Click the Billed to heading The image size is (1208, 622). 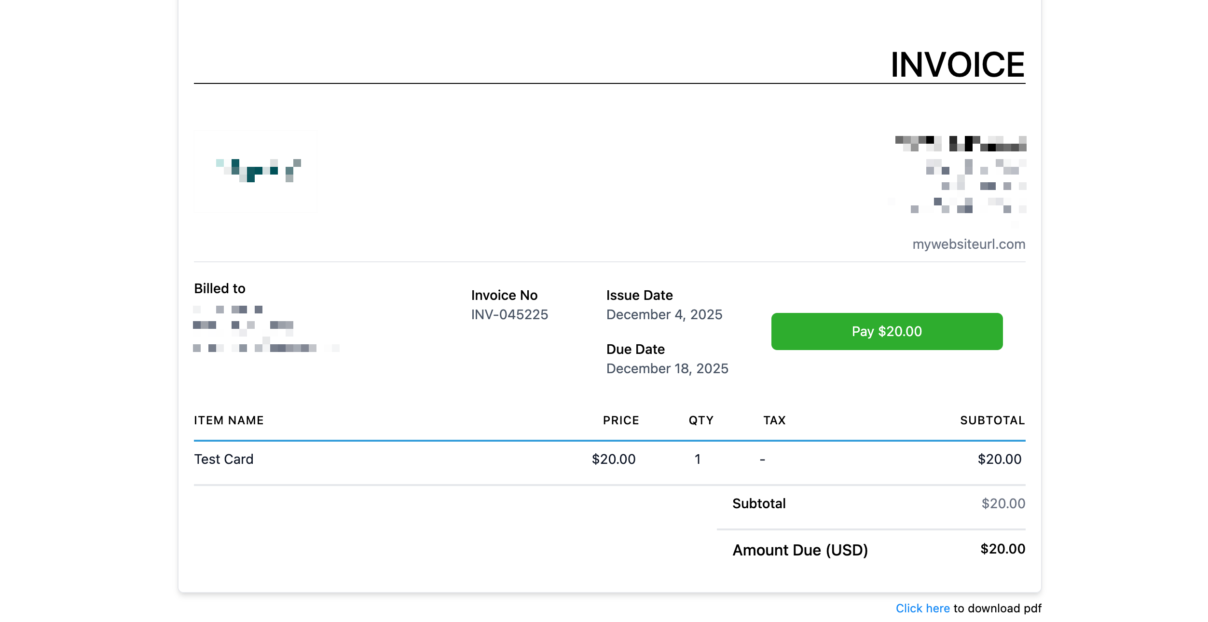(220, 288)
